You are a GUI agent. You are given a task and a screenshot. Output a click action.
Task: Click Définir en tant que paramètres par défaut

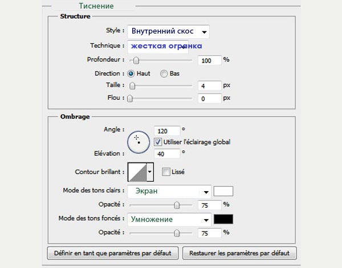pyautogui.click(x=113, y=253)
